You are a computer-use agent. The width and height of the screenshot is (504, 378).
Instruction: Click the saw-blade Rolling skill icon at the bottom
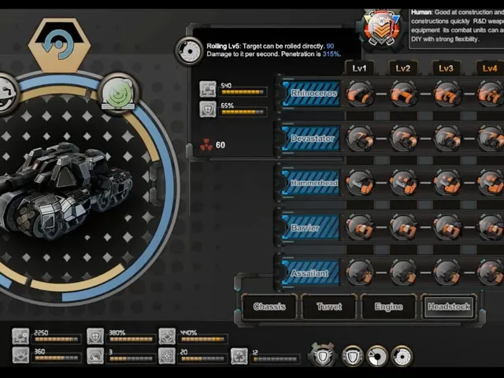[x=402, y=357]
